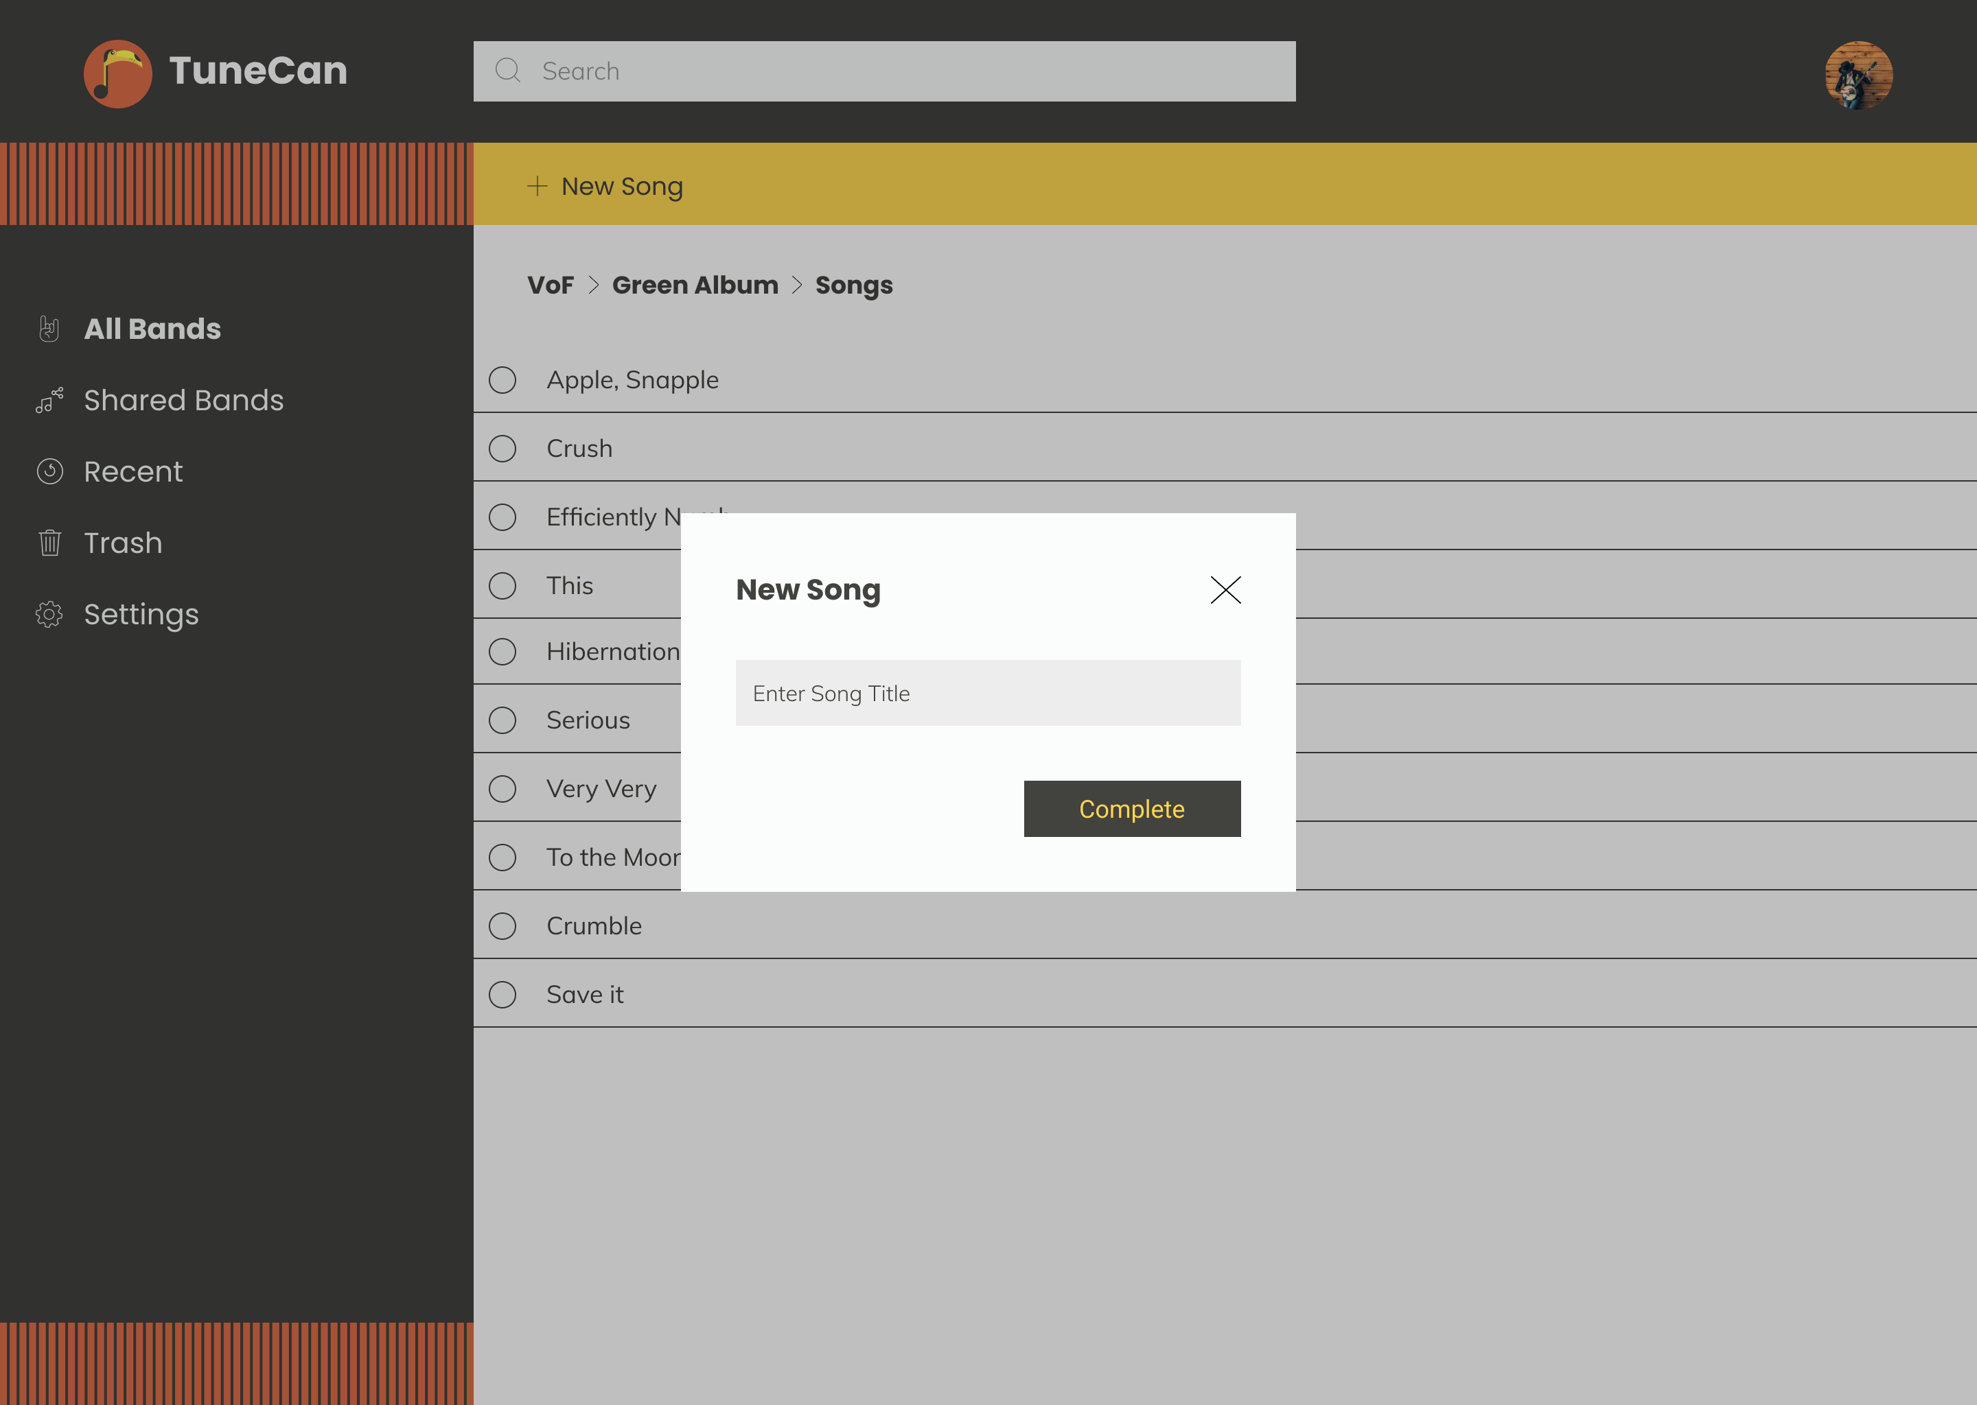Viewport: 1977px width, 1405px height.
Task: Select the Serious radio button
Action: tap(502, 720)
